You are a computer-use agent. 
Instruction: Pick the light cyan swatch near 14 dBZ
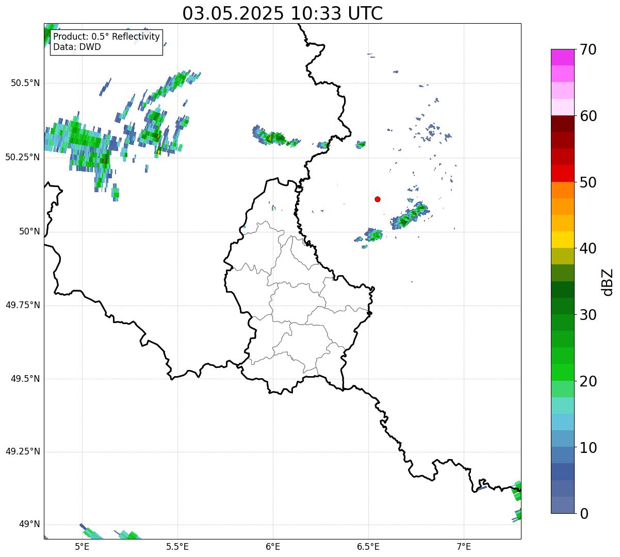point(562,421)
